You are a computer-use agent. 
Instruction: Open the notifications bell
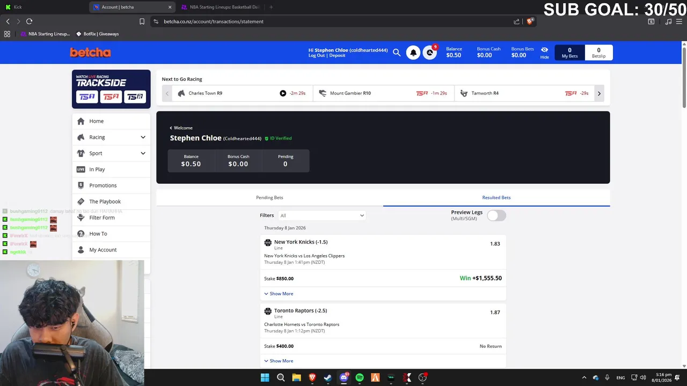pos(413,53)
